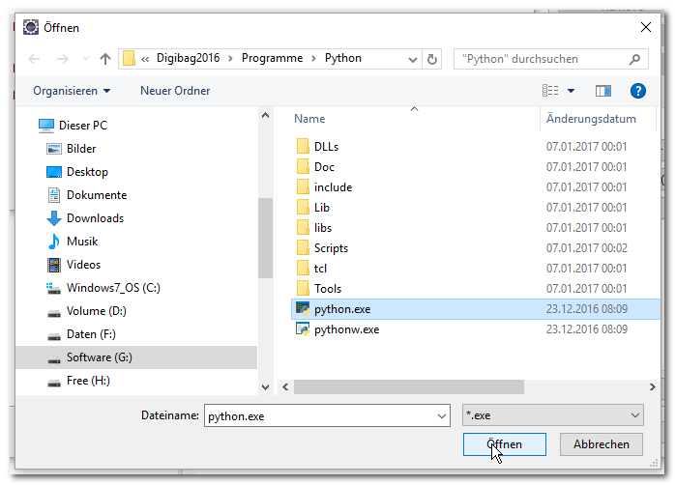Select the tcl folder icon
Viewport: 675px width, 485px height.
click(x=303, y=268)
